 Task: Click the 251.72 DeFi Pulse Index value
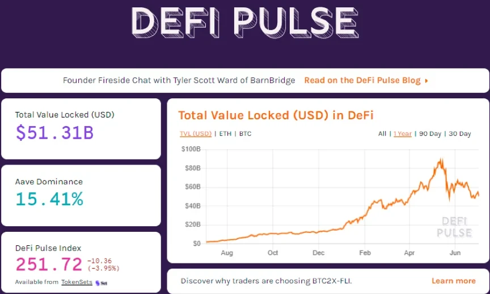tap(50, 264)
